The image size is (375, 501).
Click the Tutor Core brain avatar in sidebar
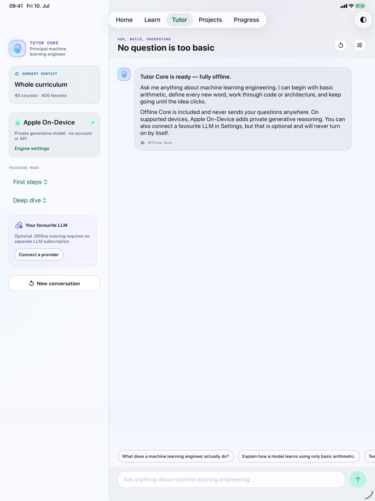click(17, 48)
